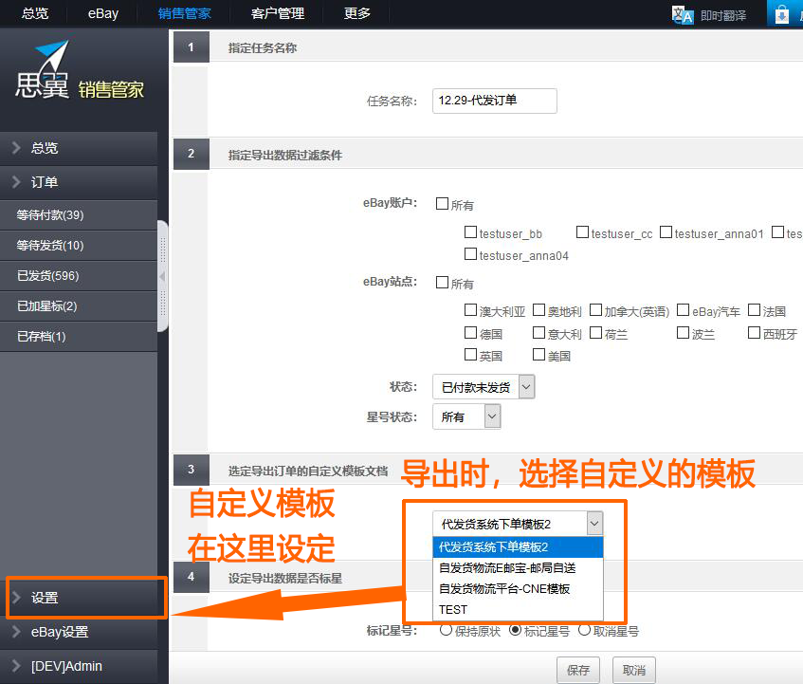This screenshot has width=803, height=684.
Task: Click the 思翼 销售管家 logo
Action: coord(80,70)
